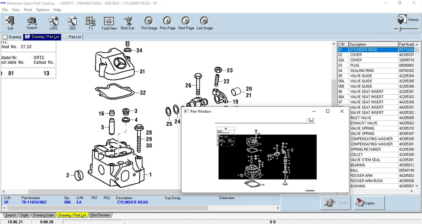Switch to the top Part List tab
This screenshot has height=224, width=422.
pyautogui.click(x=72, y=37)
